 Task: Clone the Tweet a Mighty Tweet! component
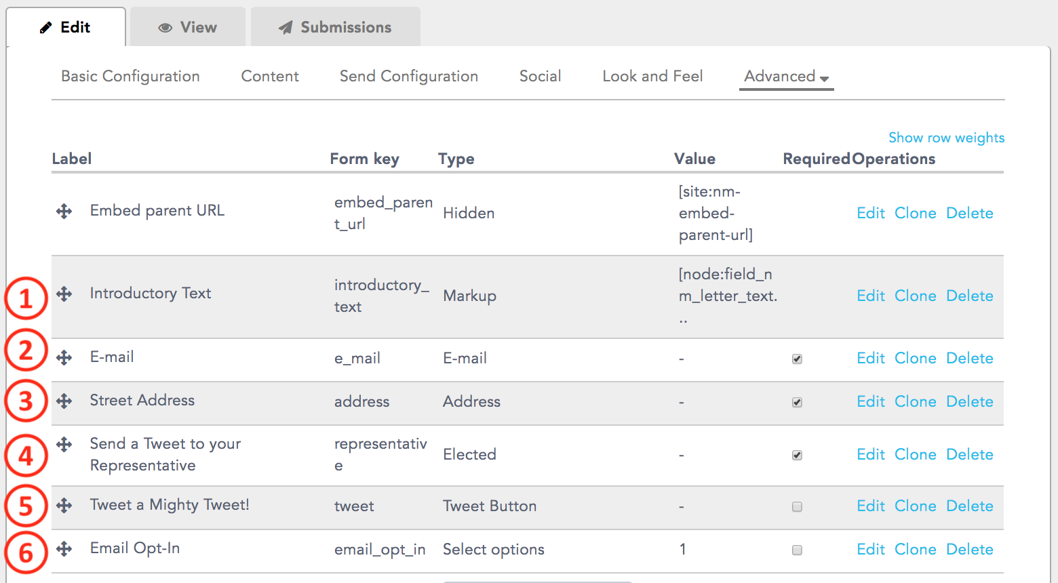[916, 506]
